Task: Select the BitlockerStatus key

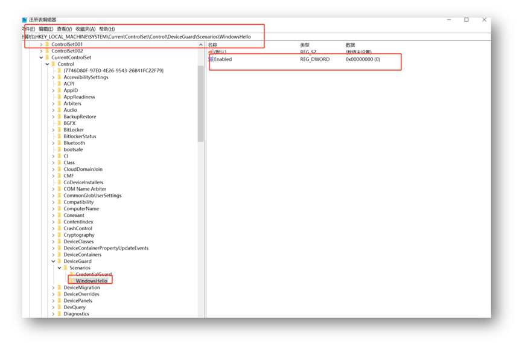Action: 80,136
